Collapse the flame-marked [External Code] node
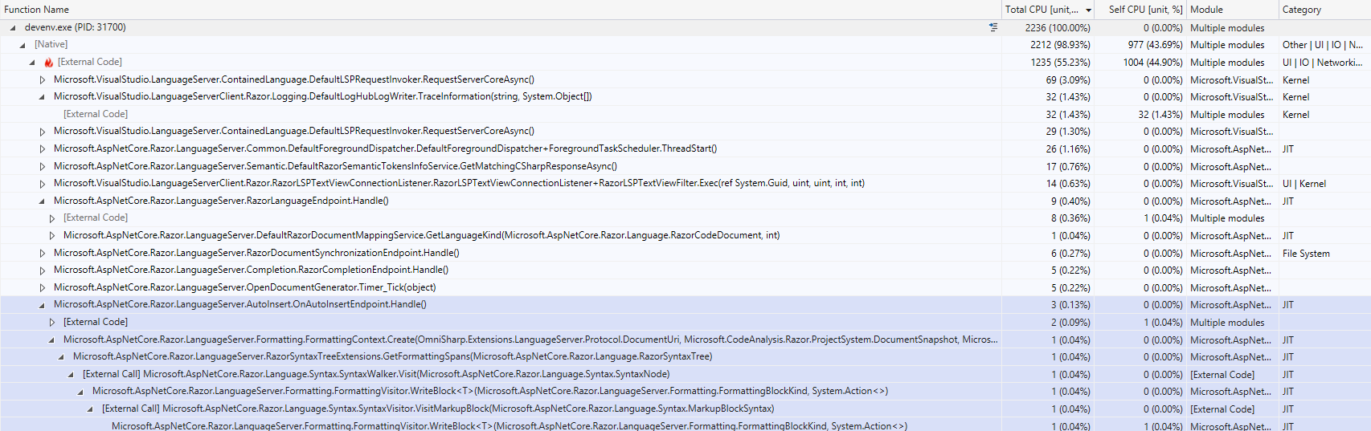This screenshot has height=431, width=1371. point(32,62)
